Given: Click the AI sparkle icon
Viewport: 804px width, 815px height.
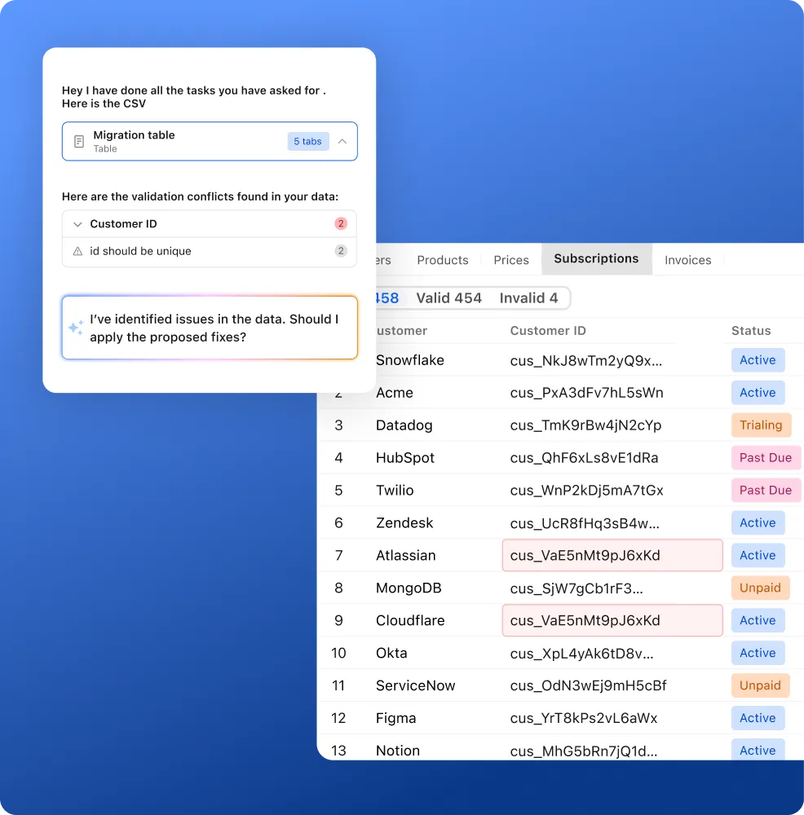Looking at the screenshot, I should tap(76, 328).
